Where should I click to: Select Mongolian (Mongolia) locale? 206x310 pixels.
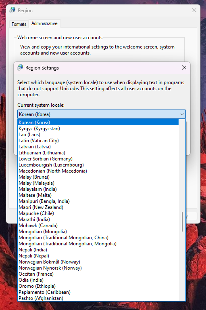coord(98,232)
